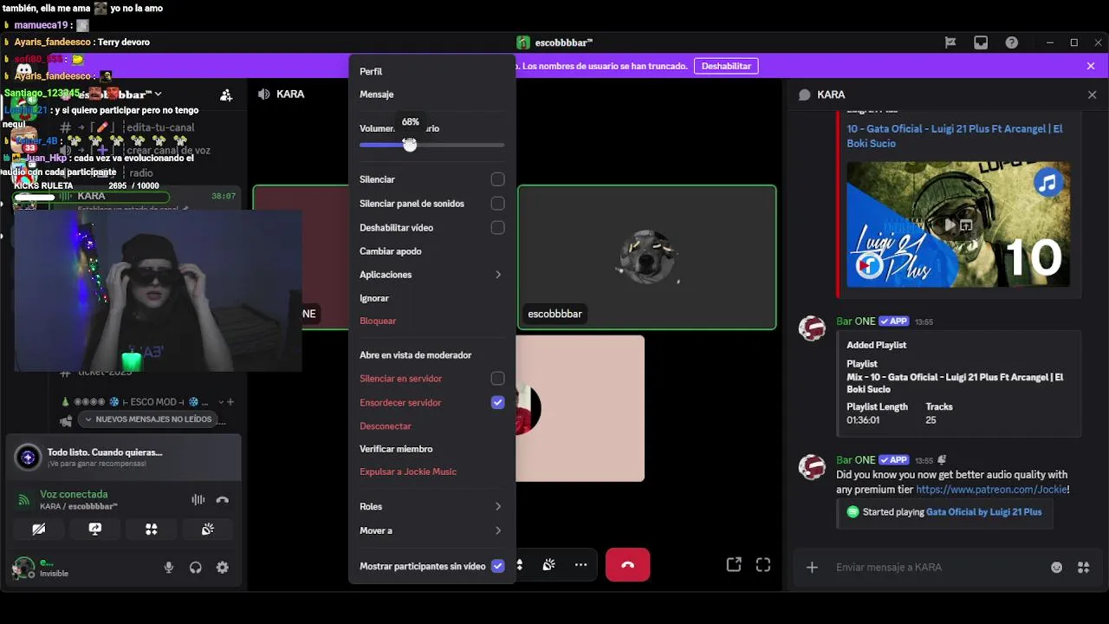This screenshot has height=624, width=1109.
Task: Open the 10 - Gata Oficial title link
Action: tap(954, 136)
